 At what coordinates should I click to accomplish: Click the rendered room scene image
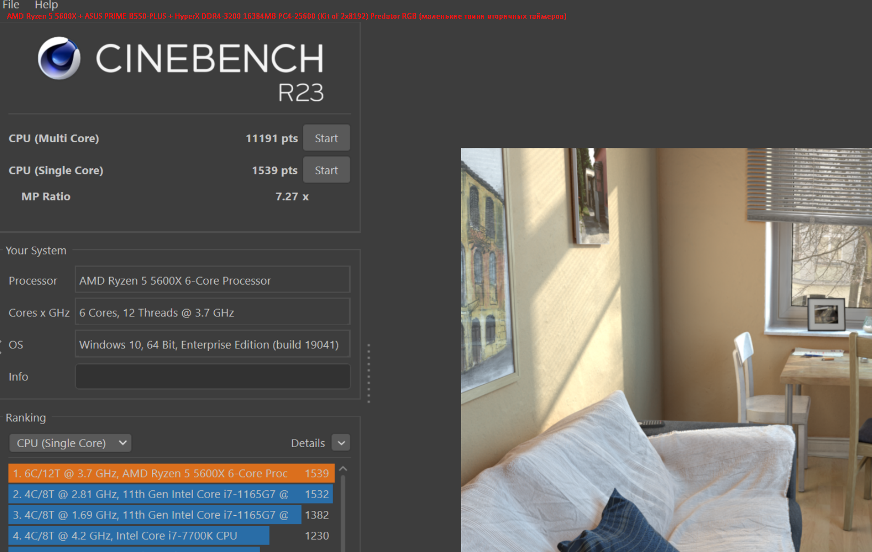click(x=666, y=350)
